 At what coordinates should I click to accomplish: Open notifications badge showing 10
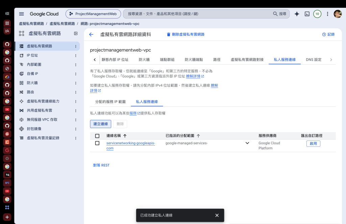pos(317,14)
